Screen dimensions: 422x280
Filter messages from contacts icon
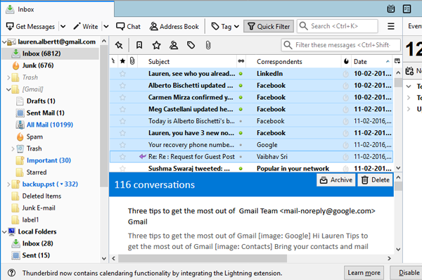pos(174,45)
